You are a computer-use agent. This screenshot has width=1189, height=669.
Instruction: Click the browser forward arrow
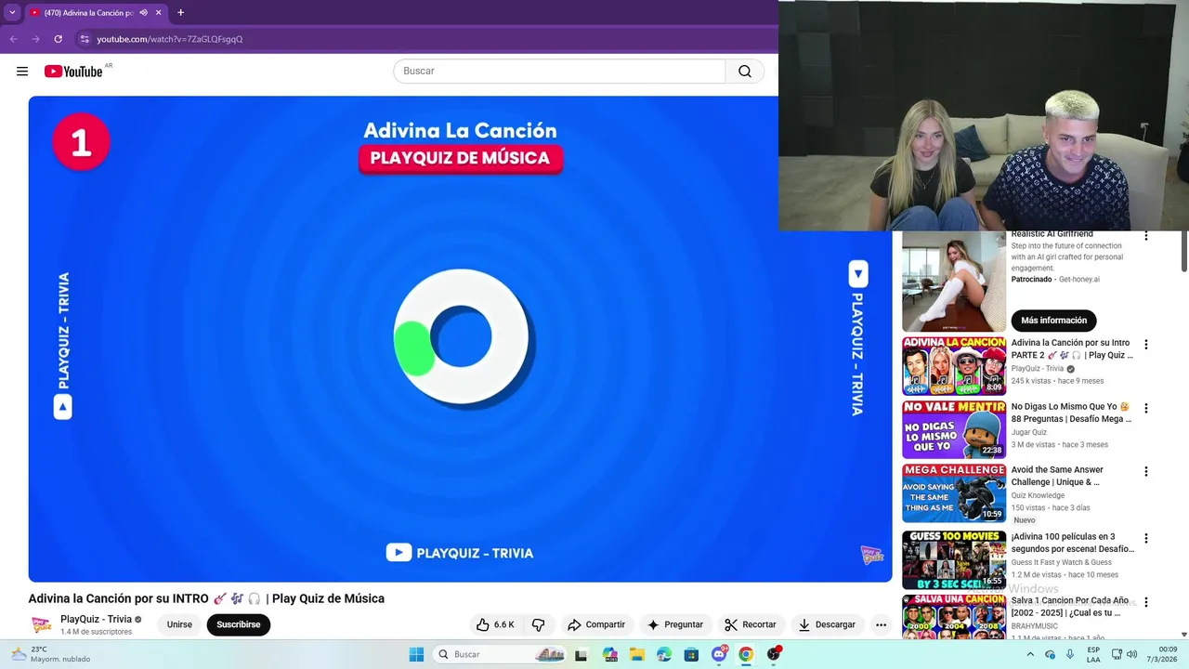[x=35, y=39]
